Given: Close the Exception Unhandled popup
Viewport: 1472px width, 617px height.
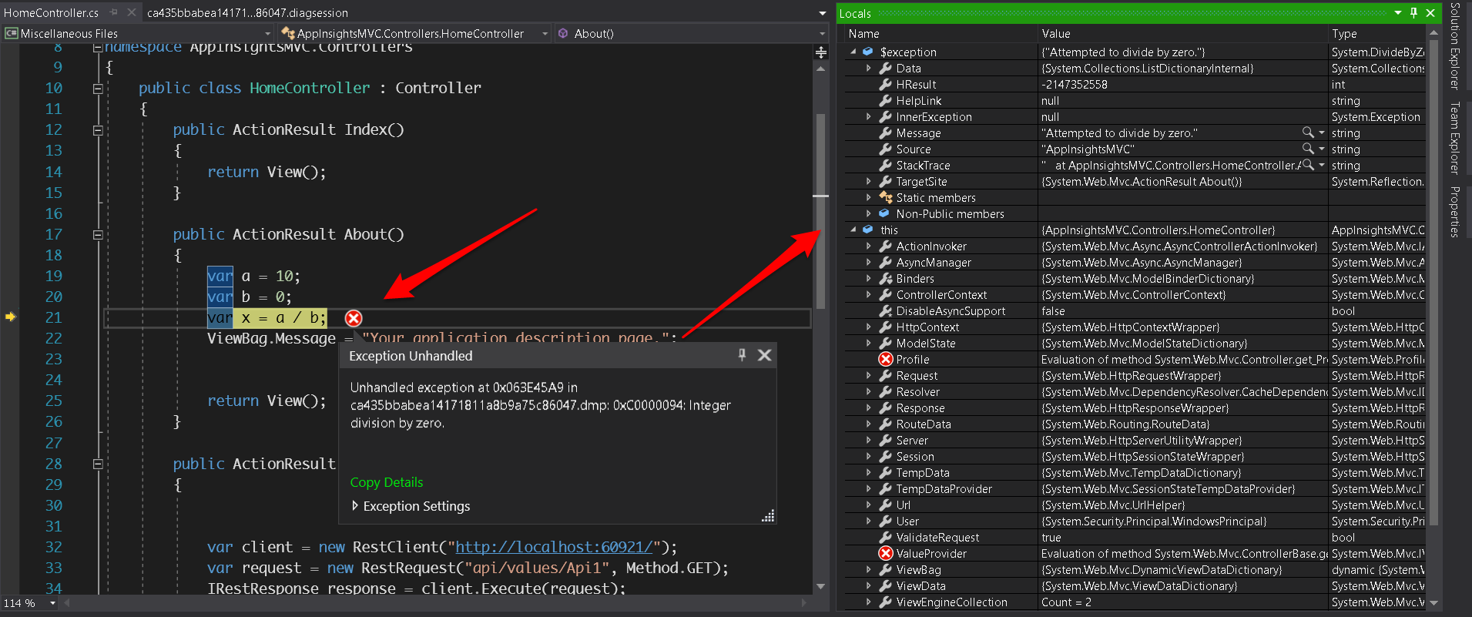Looking at the screenshot, I should pyautogui.click(x=764, y=355).
